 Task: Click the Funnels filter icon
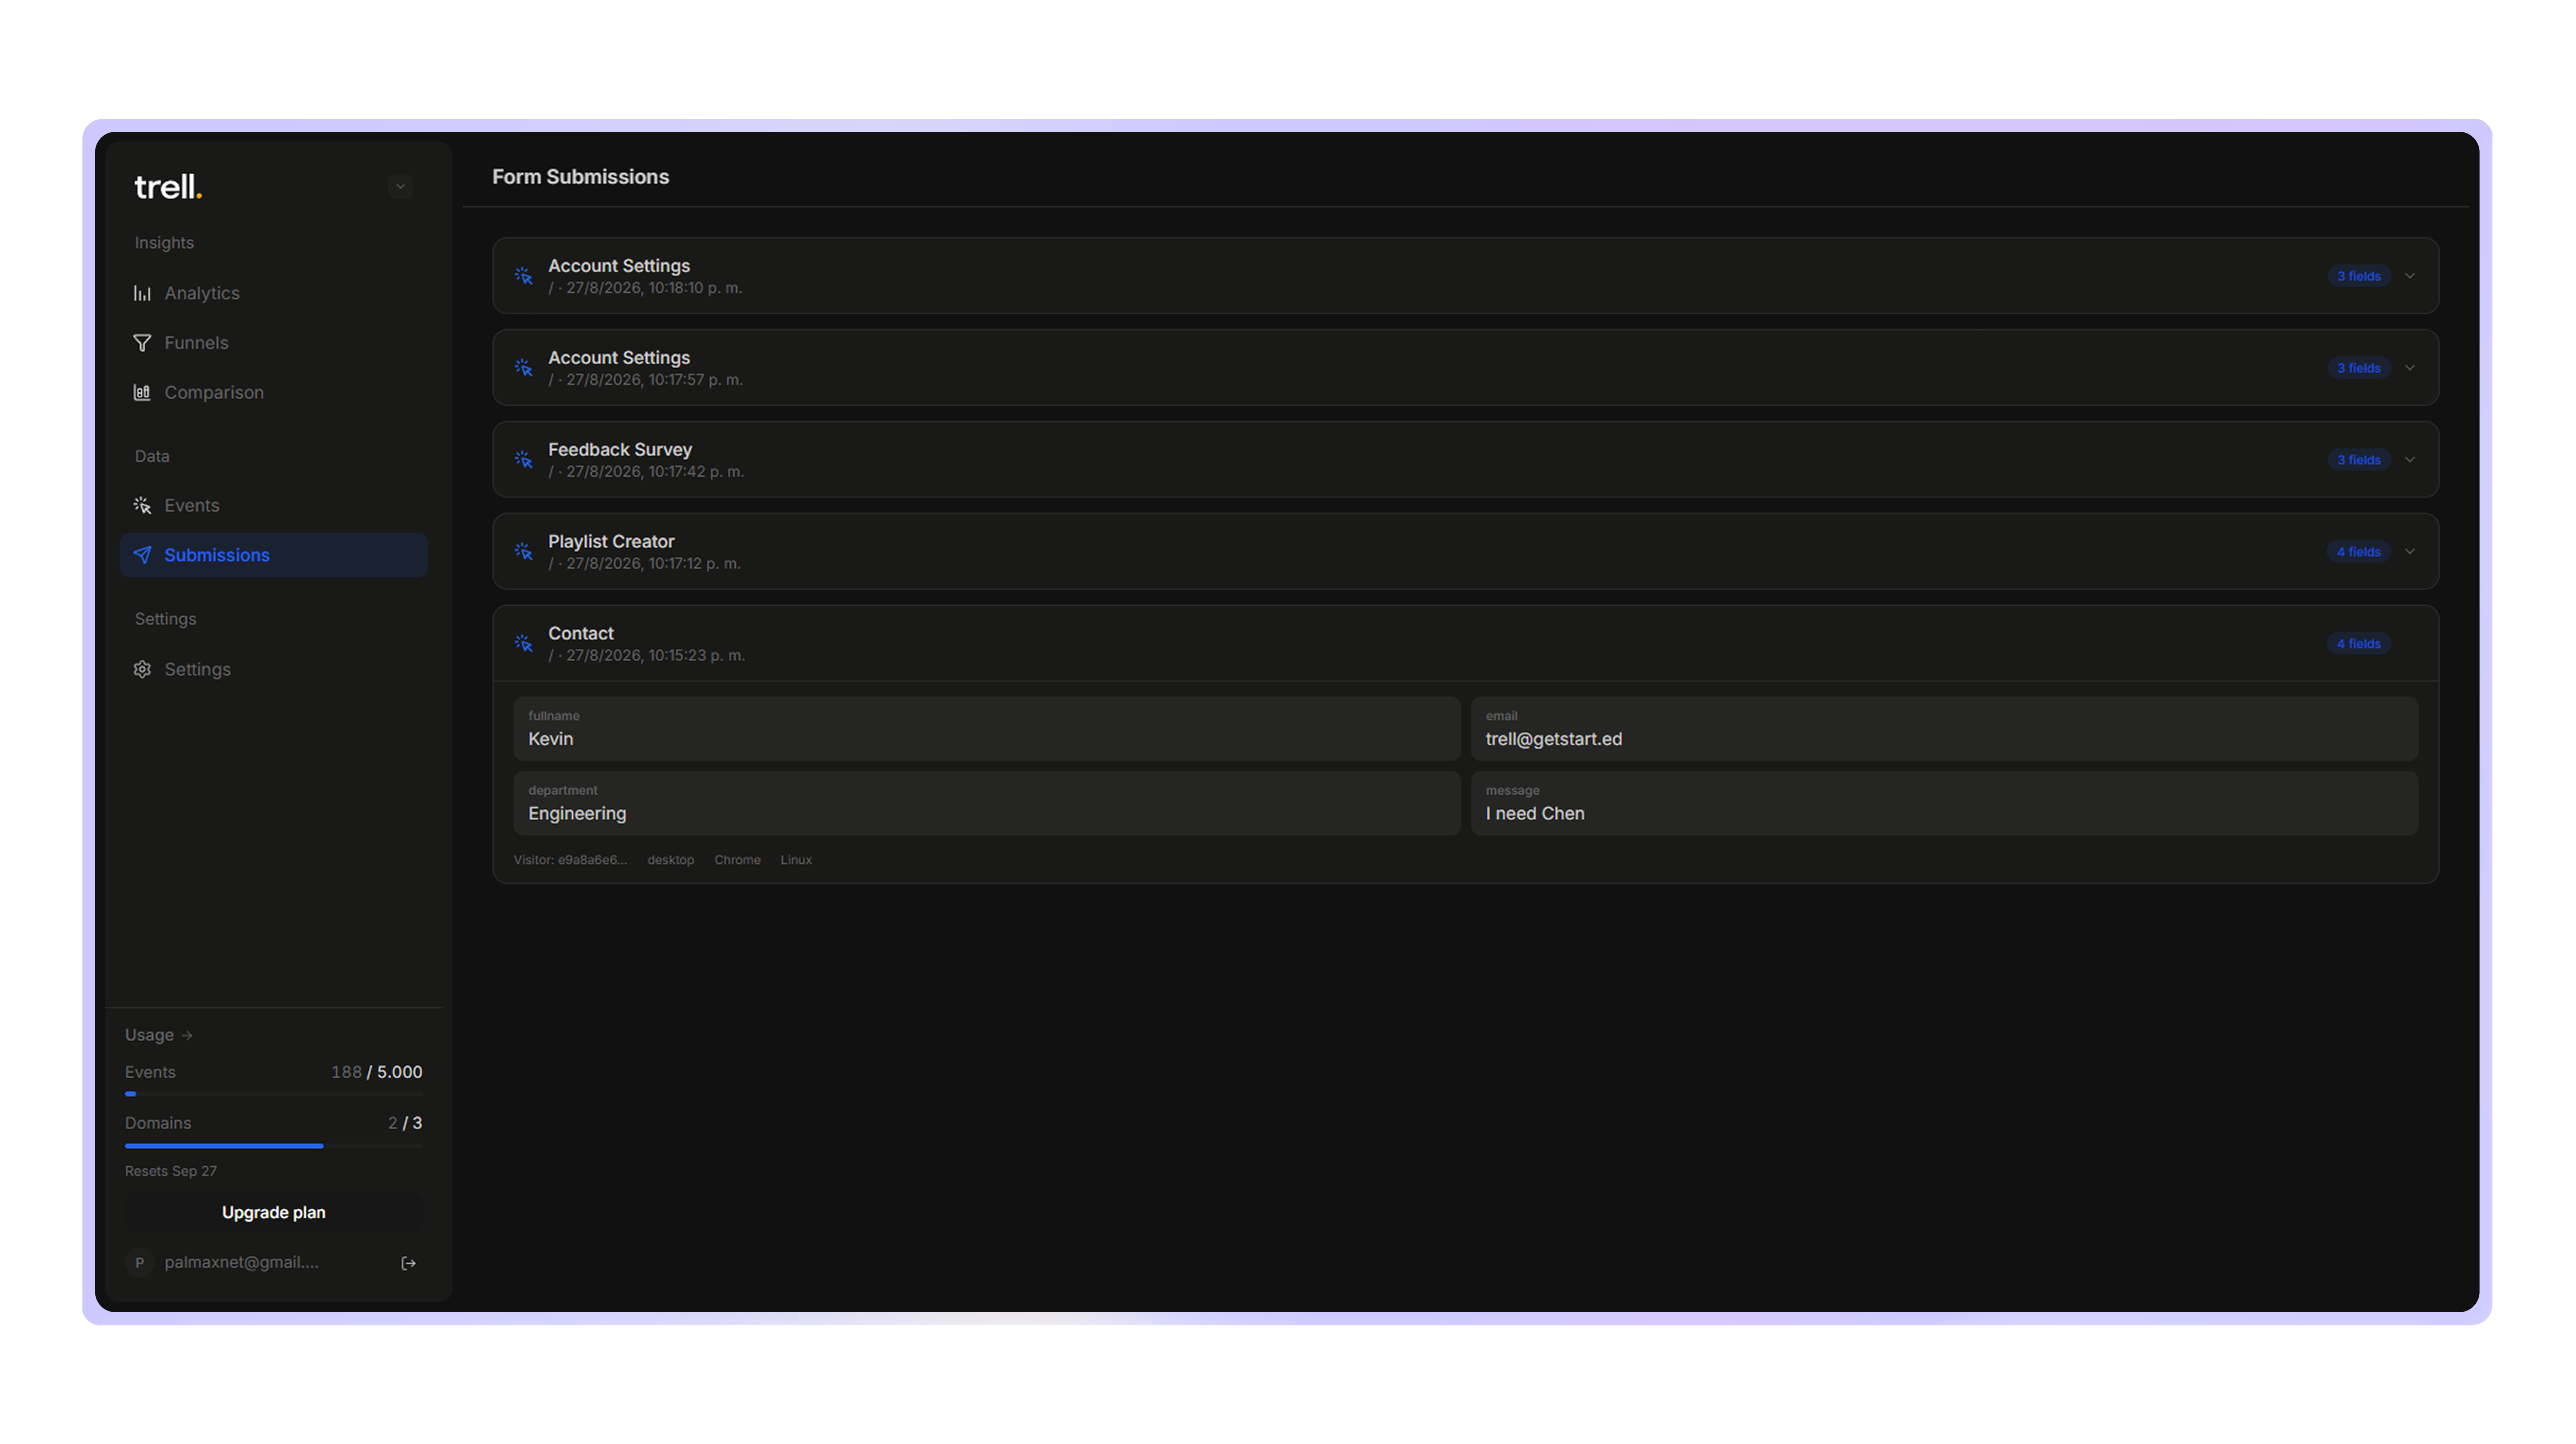pyautogui.click(x=142, y=343)
